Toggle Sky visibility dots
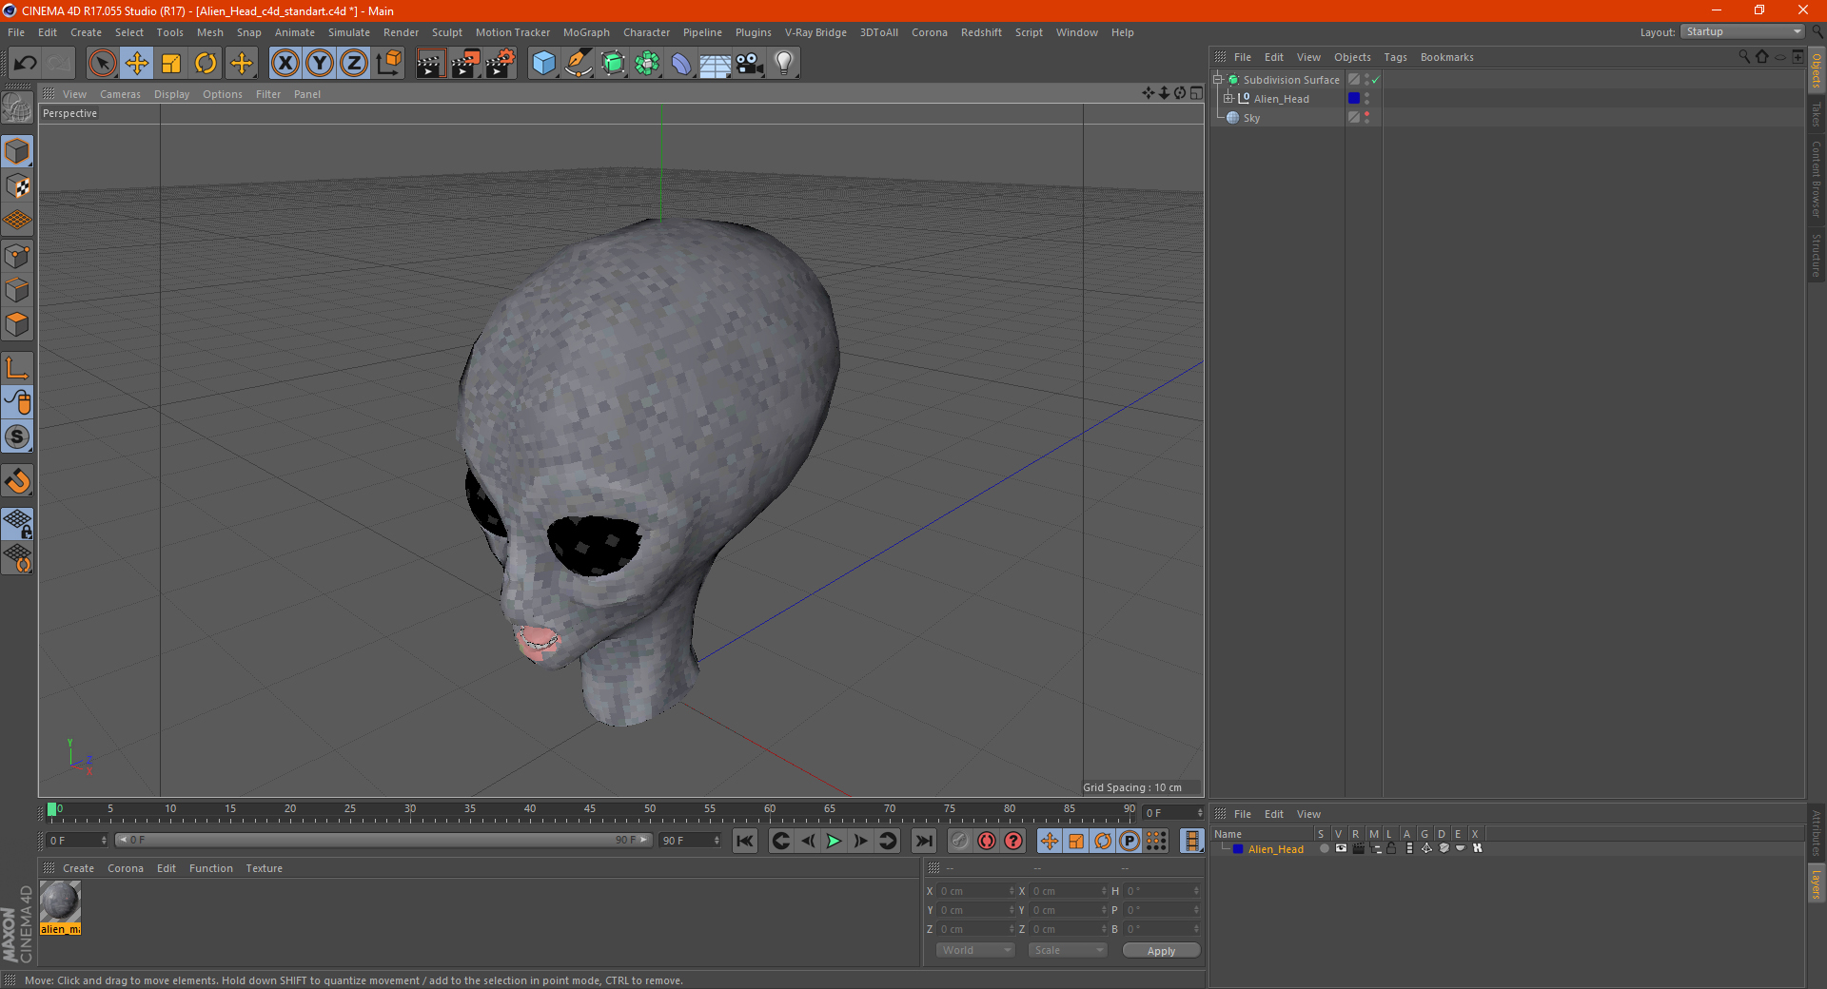The image size is (1827, 989). pos(1367,117)
